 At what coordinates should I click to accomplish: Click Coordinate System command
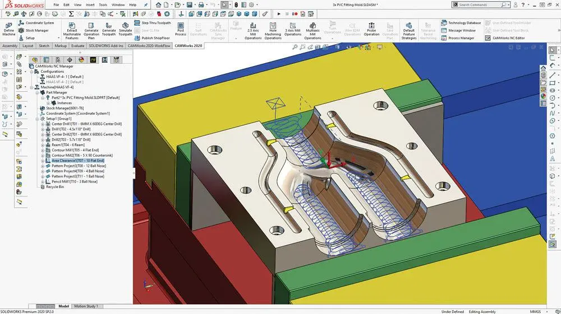[x=36, y=23]
